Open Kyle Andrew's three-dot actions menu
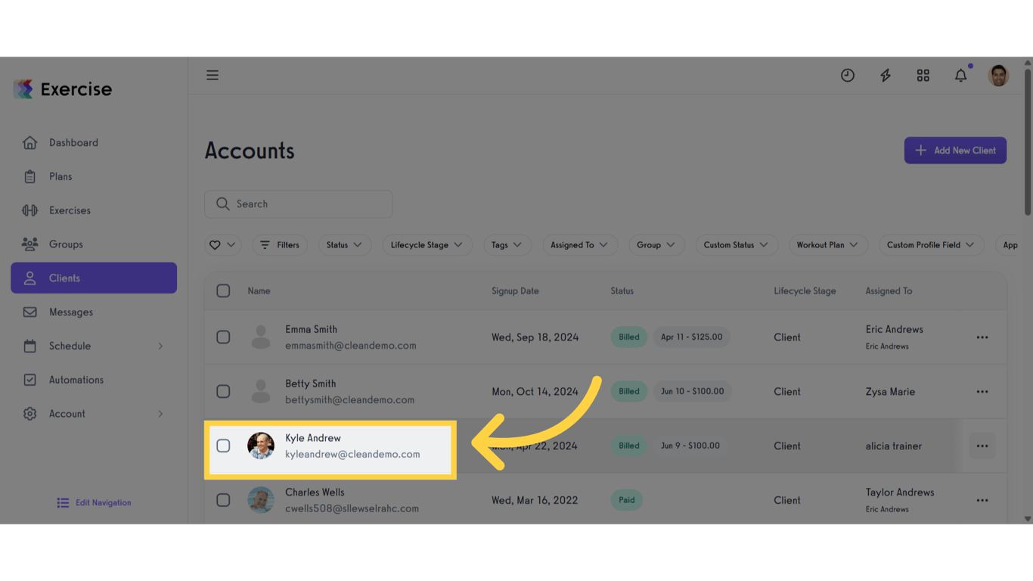The image size is (1033, 581). coord(982,446)
